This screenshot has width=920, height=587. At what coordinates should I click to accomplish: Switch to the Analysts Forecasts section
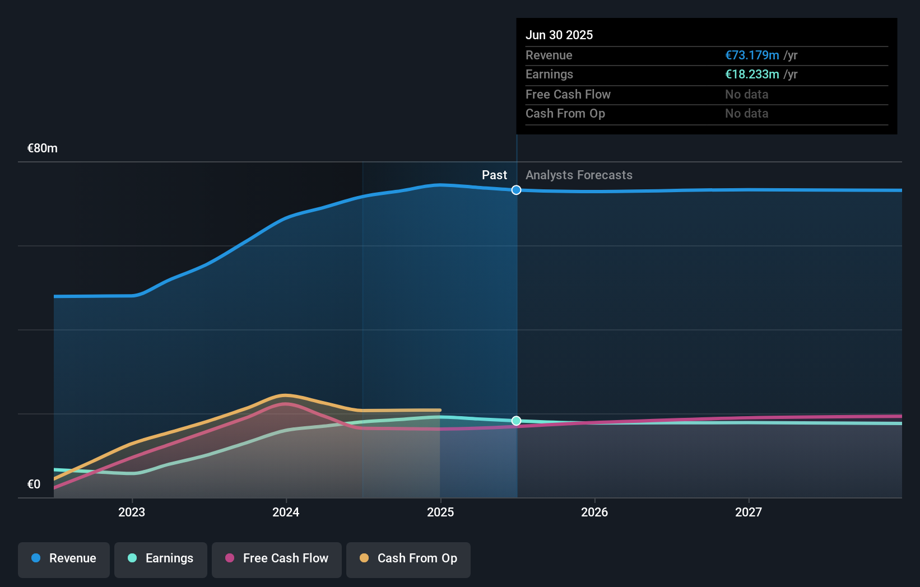tap(579, 175)
